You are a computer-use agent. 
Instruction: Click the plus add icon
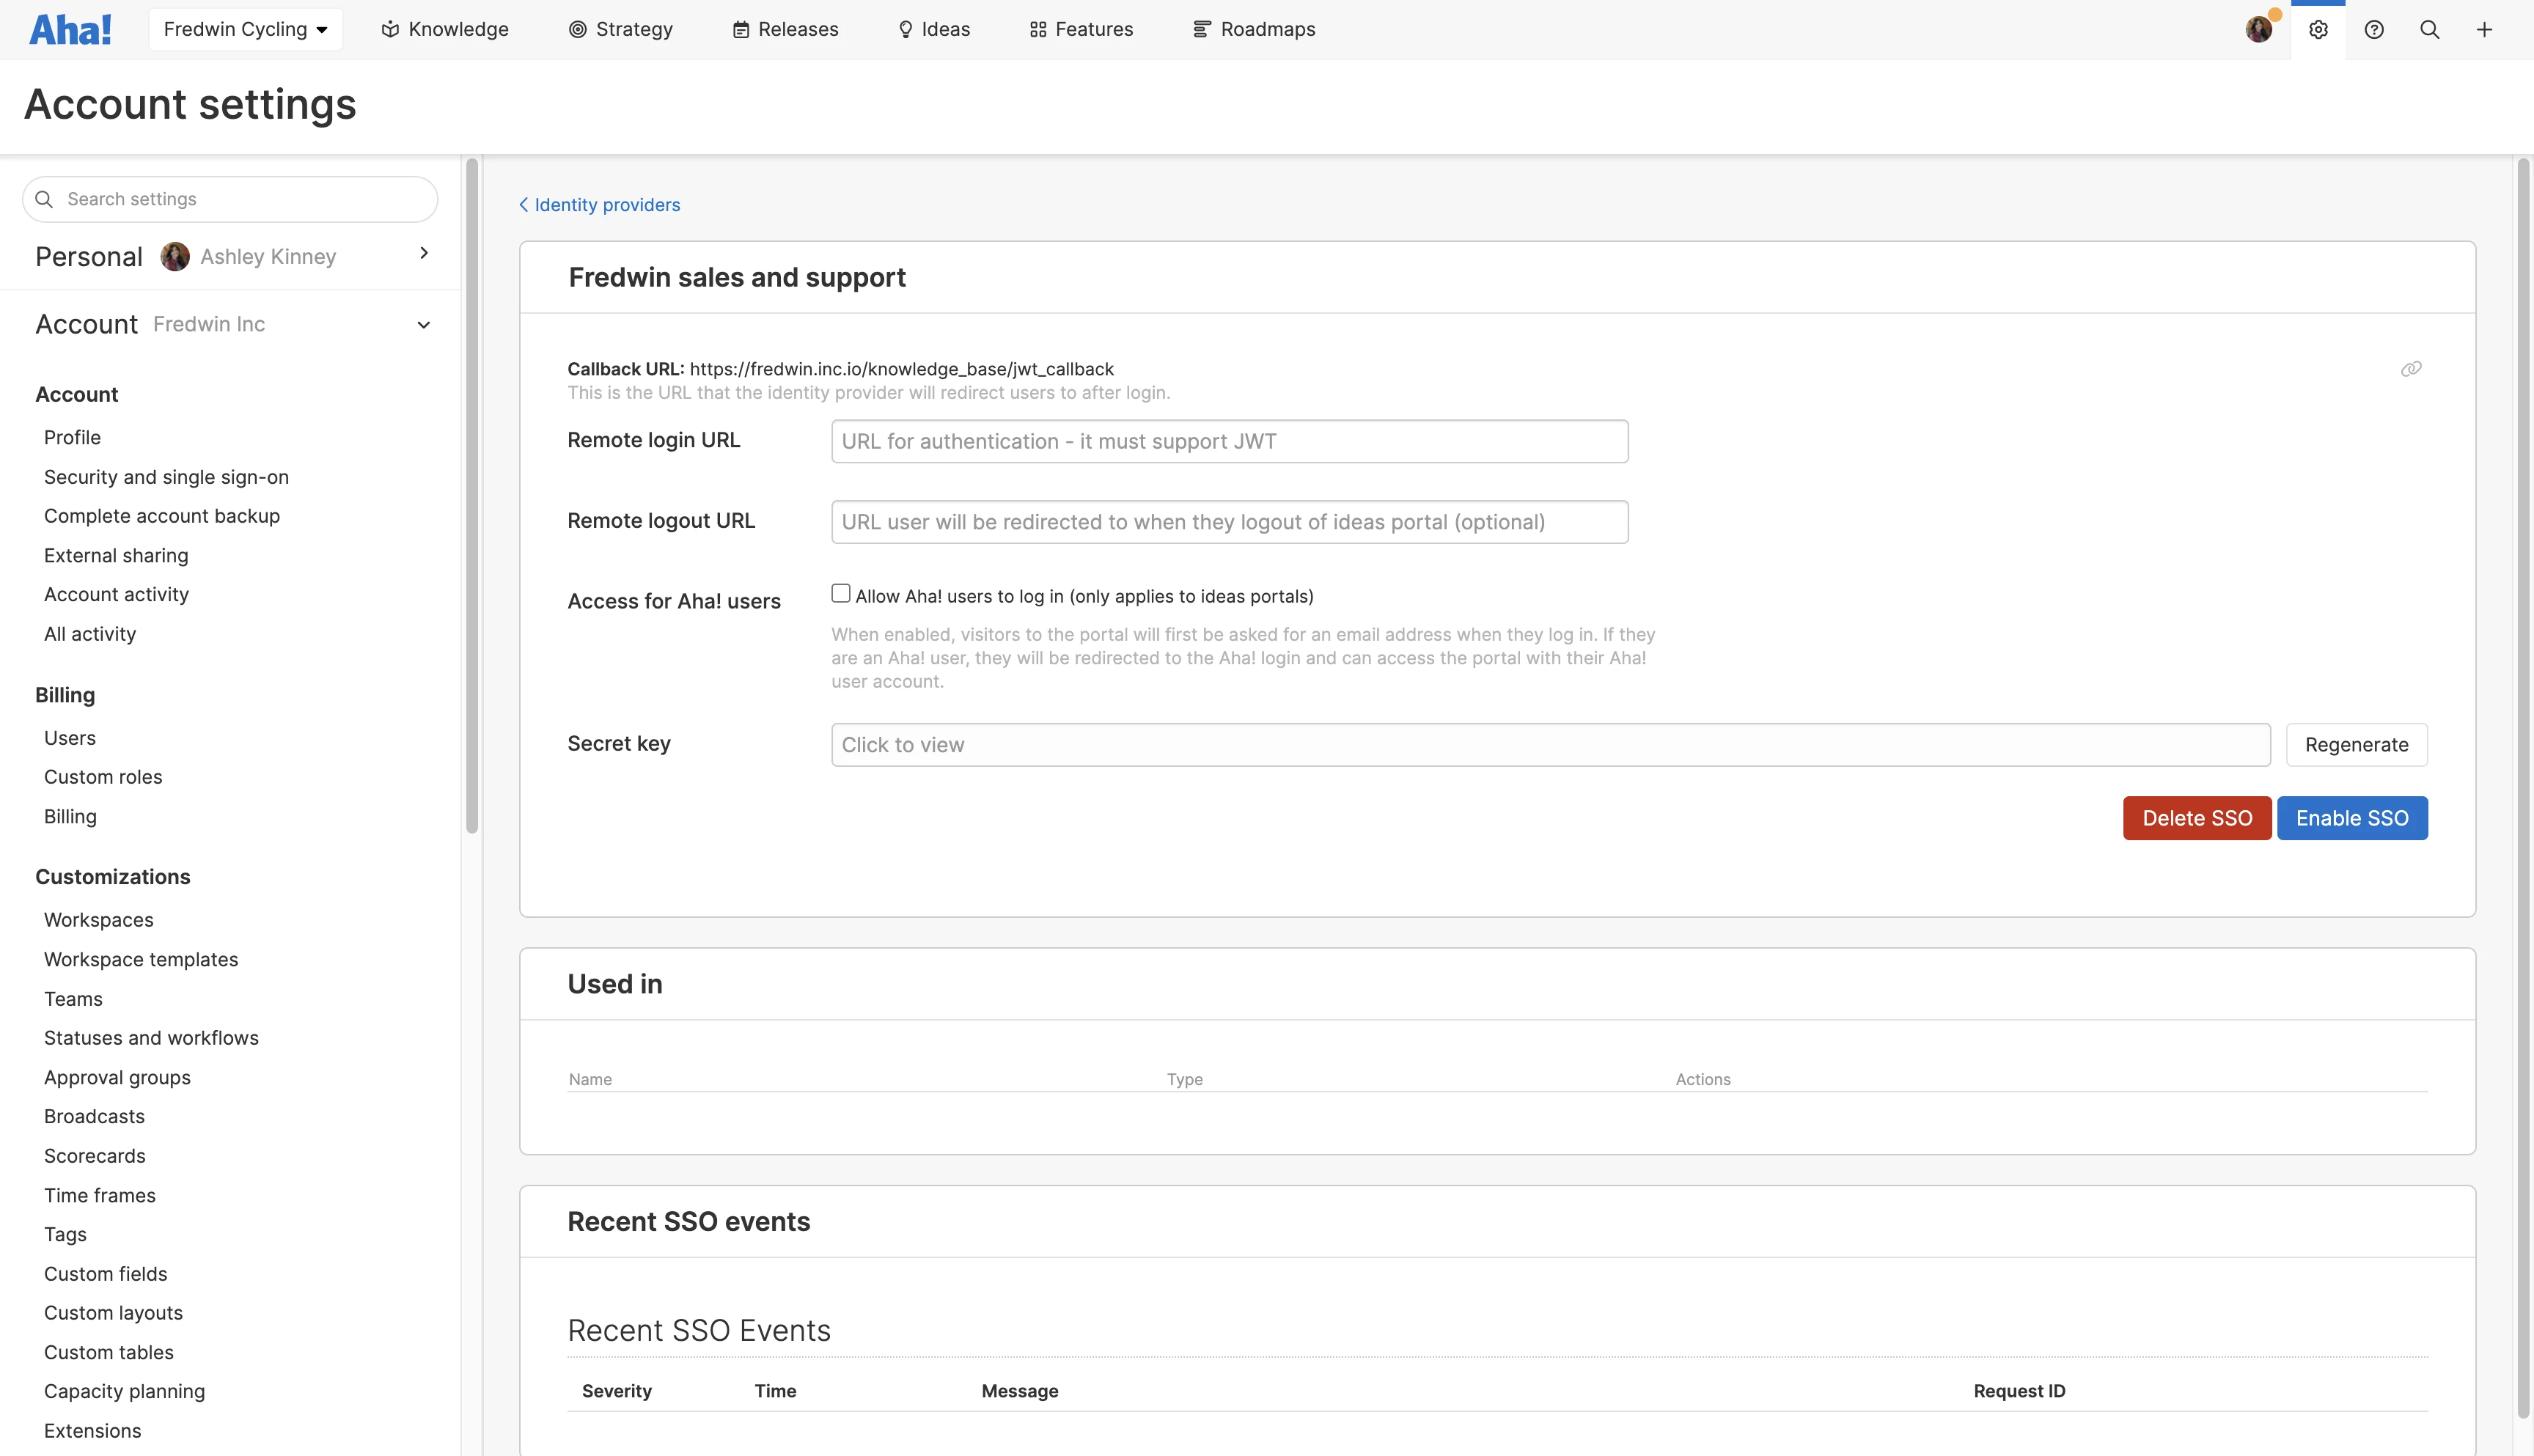[2484, 30]
